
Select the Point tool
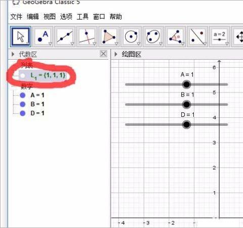[x=43, y=36]
